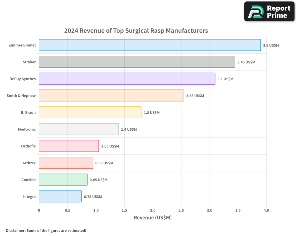Expand the Zimmer Biomet category label
This screenshot has width=296, height=236.
click(22, 45)
